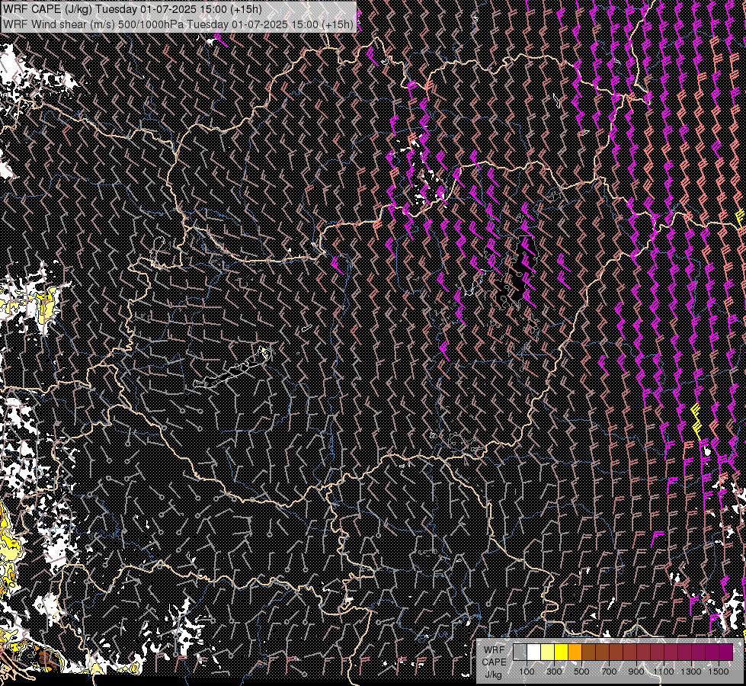Select the bright yellow legend swatch
The width and height of the screenshot is (746, 686).
point(562,652)
